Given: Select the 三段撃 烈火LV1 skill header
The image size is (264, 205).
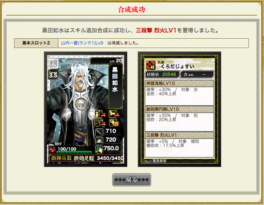Looking at the screenshot, I should point(179,135).
